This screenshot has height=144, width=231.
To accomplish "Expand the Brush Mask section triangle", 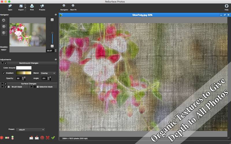I will point(3,87).
